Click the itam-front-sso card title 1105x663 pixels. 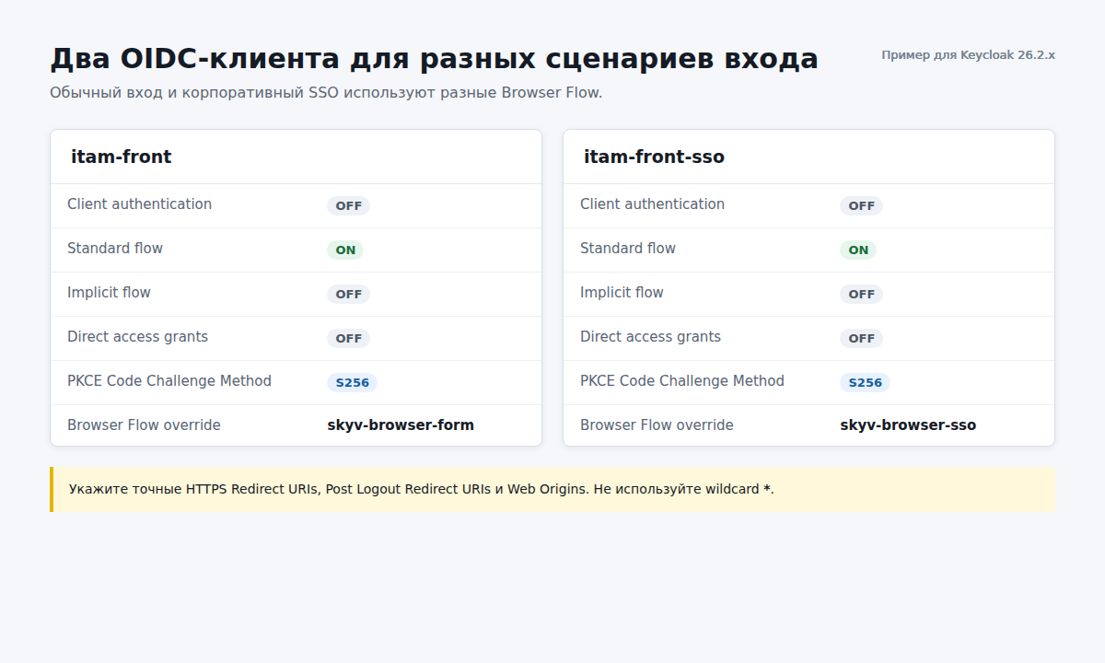pyautogui.click(x=654, y=157)
